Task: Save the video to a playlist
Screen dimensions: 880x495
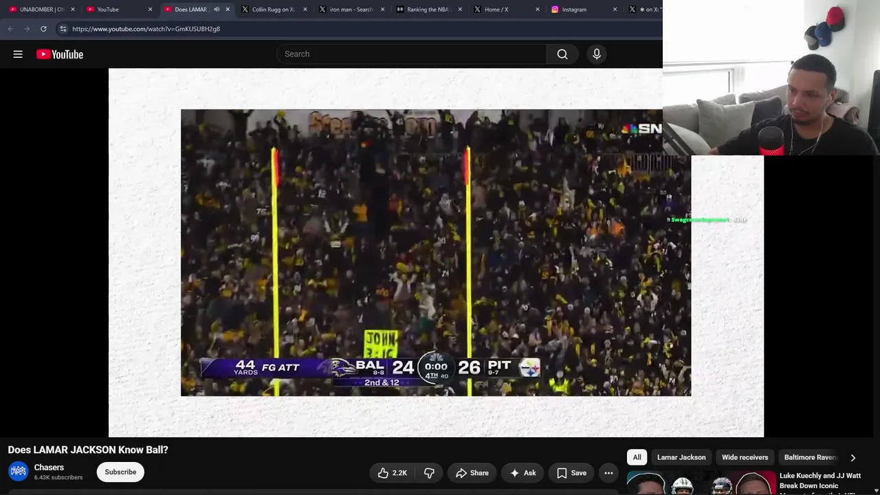Action: pos(571,473)
